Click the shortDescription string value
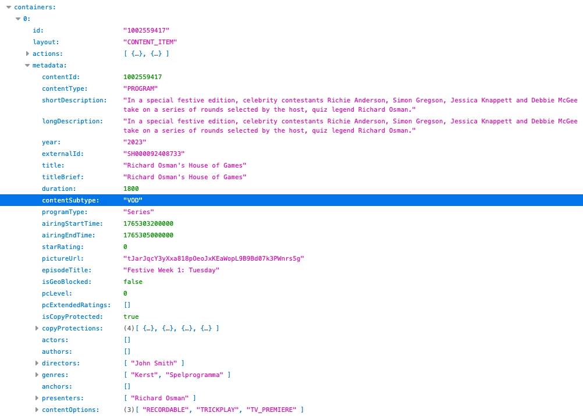 click(x=350, y=105)
